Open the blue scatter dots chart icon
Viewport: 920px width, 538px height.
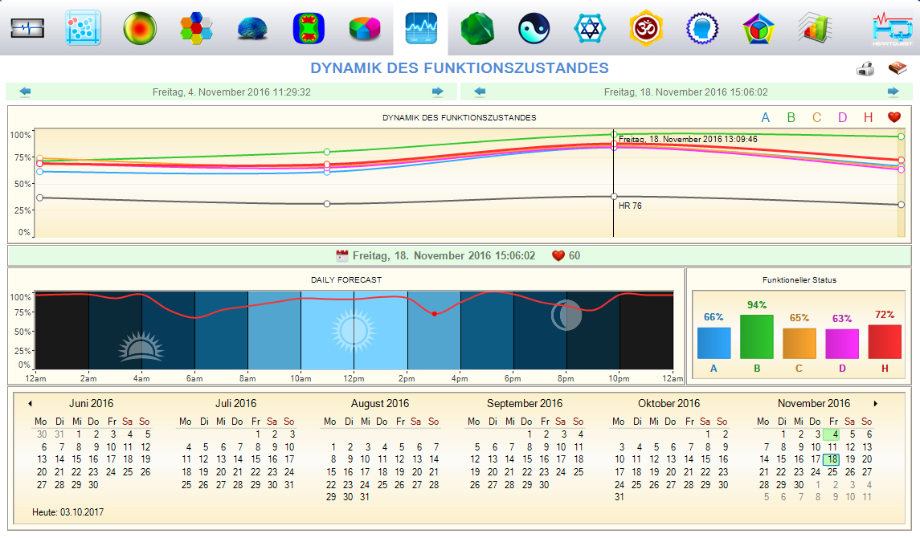[83, 28]
